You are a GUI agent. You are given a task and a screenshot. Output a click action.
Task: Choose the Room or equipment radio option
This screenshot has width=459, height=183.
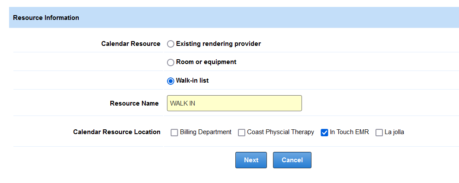[x=171, y=62]
